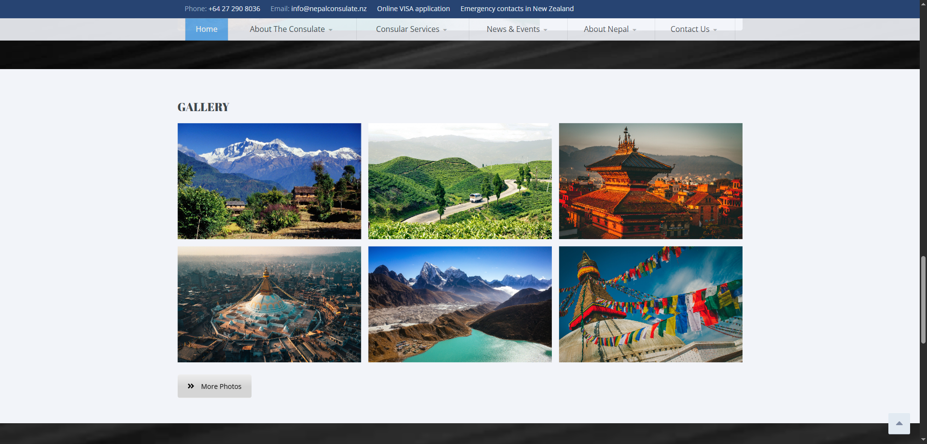Click the scrollbar down arrow

pos(923,440)
